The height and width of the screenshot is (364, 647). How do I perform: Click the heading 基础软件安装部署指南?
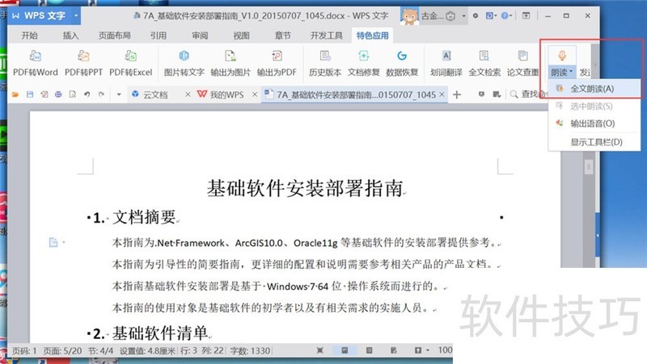click(305, 188)
